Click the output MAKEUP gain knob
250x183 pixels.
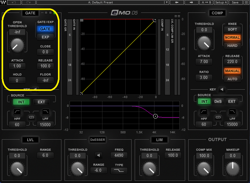(232, 169)
